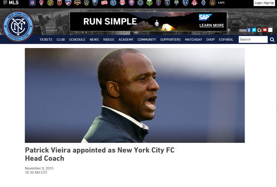Open the ACADEMY menu item
This screenshot has width=277, height=187.
126,40
